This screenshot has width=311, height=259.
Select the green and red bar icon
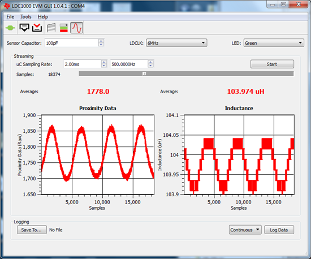point(64,28)
